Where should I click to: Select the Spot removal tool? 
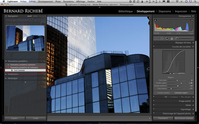tap(162, 38)
